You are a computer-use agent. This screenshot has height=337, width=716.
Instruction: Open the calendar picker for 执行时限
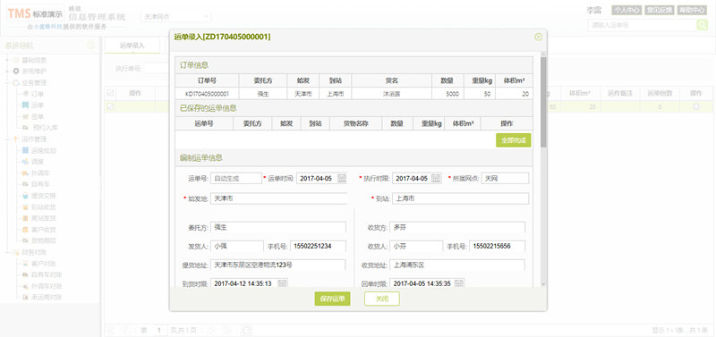[436, 178]
